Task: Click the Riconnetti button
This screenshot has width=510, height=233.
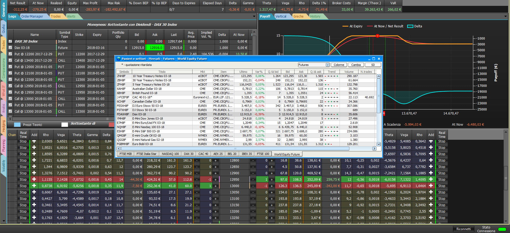Action: point(463,229)
